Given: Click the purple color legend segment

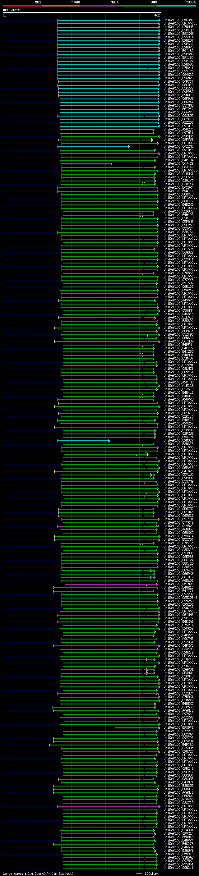Looking at the screenshot, I should point(99,6).
